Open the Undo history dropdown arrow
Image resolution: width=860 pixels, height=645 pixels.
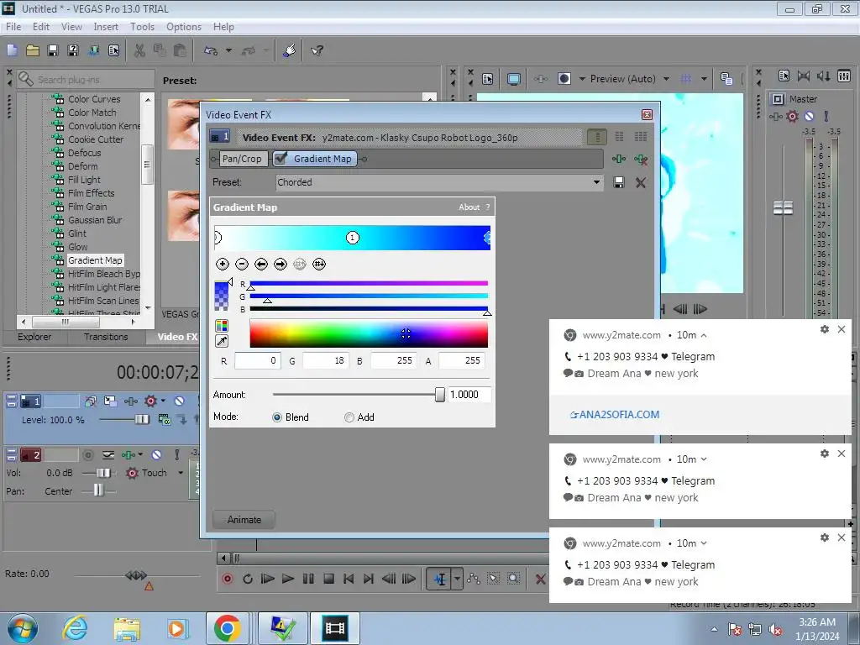[228, 50]
